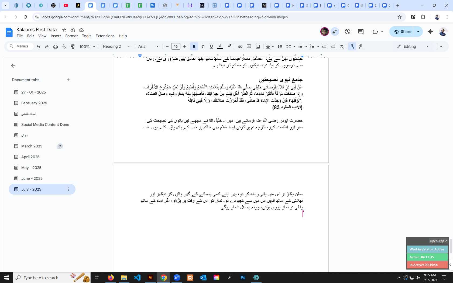453x283 pixels.
Task: Open the Format menu
Action: pyautogui.click(x=71, y=36)
